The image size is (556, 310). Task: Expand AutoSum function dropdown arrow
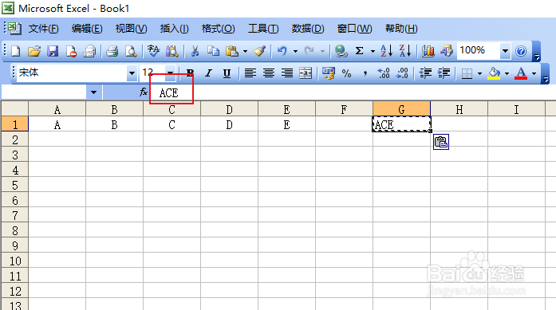pos(373,52)
